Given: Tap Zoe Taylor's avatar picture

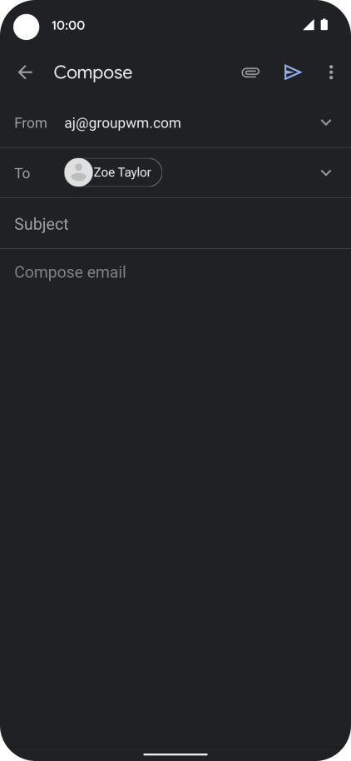Looking at the screenshot, I should [78, 172].
